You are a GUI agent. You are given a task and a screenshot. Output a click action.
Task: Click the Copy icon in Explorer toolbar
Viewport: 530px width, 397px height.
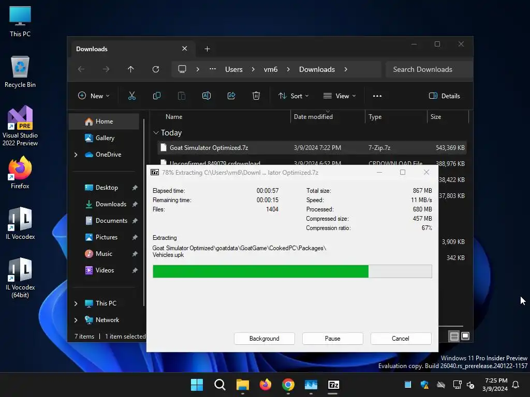156,96
